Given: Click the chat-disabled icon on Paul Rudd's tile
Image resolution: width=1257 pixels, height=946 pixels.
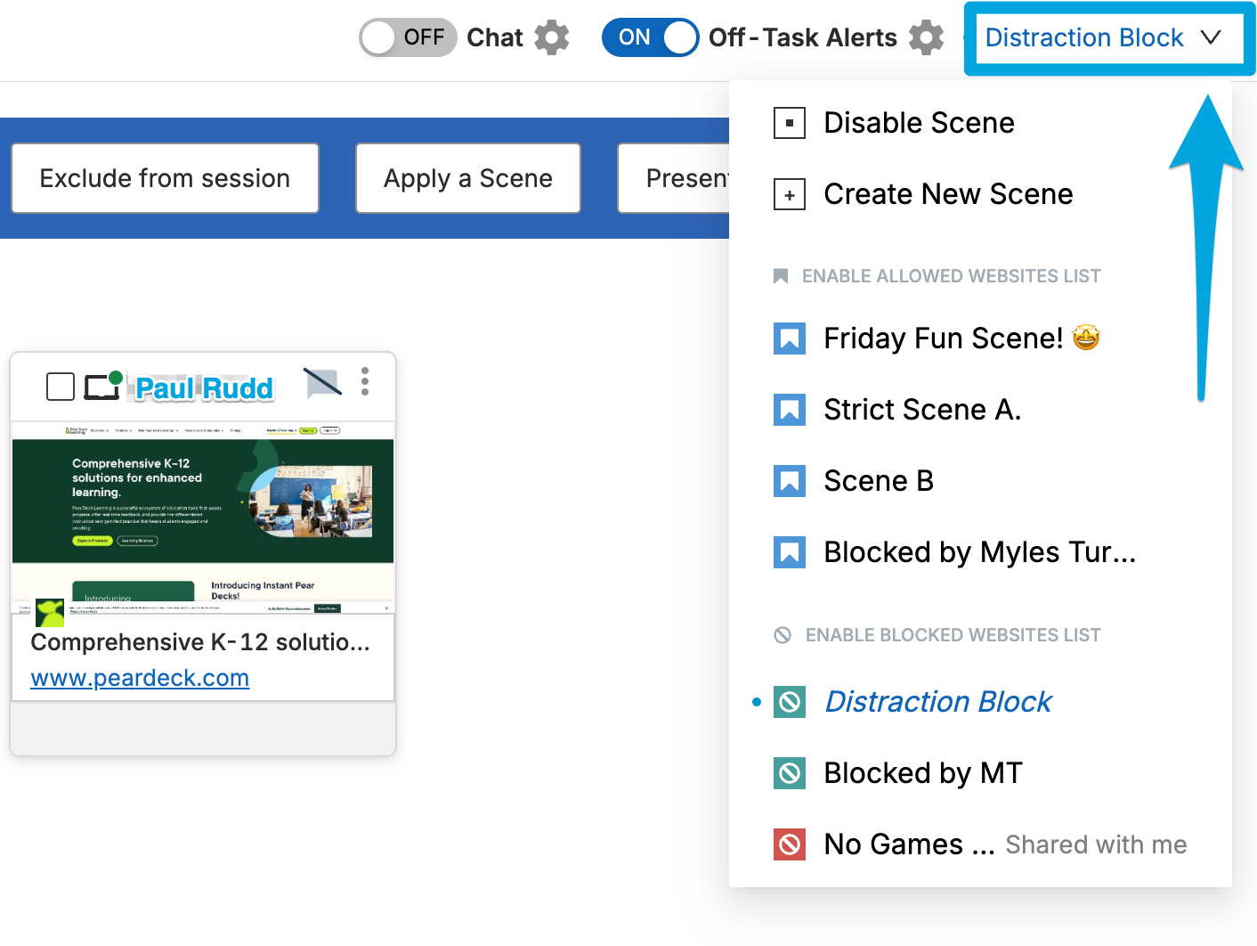Looking at the screenshot, I should click(322, 383).
